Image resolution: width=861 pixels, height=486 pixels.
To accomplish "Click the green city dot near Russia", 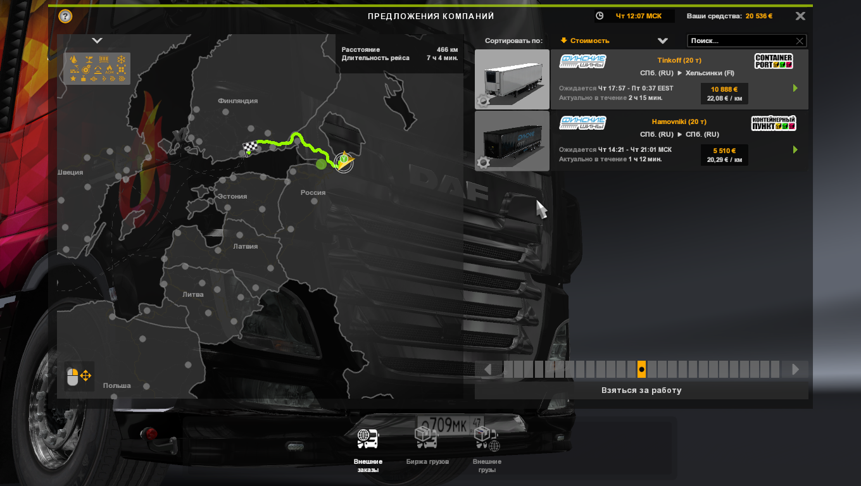I will pyautogui.click(x=322, y=165).
